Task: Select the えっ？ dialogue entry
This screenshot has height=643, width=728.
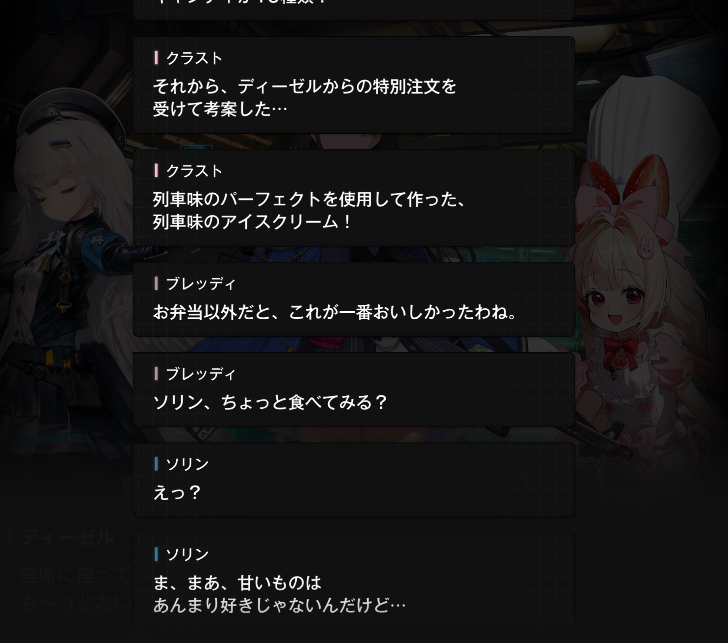Action: pyautogui.click(x=354, y=480)
